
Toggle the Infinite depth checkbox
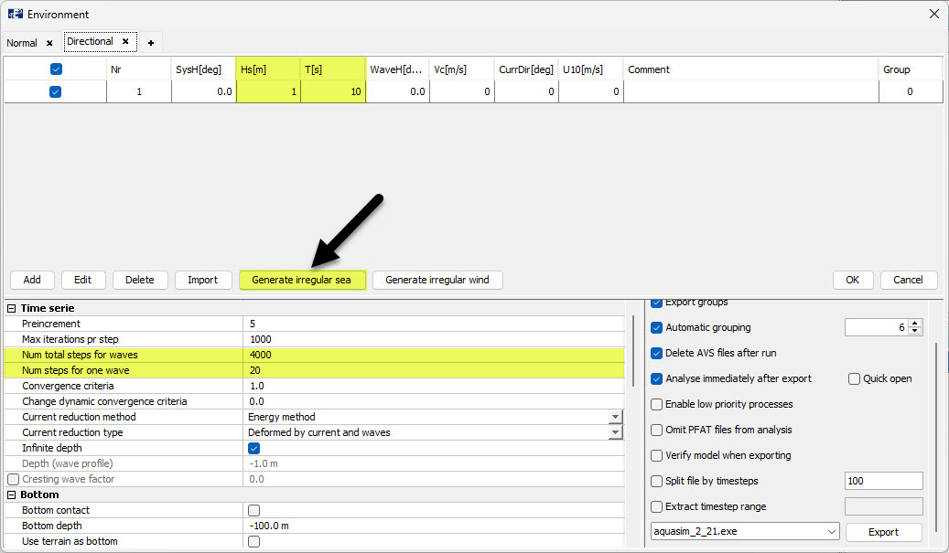[253, 448]
